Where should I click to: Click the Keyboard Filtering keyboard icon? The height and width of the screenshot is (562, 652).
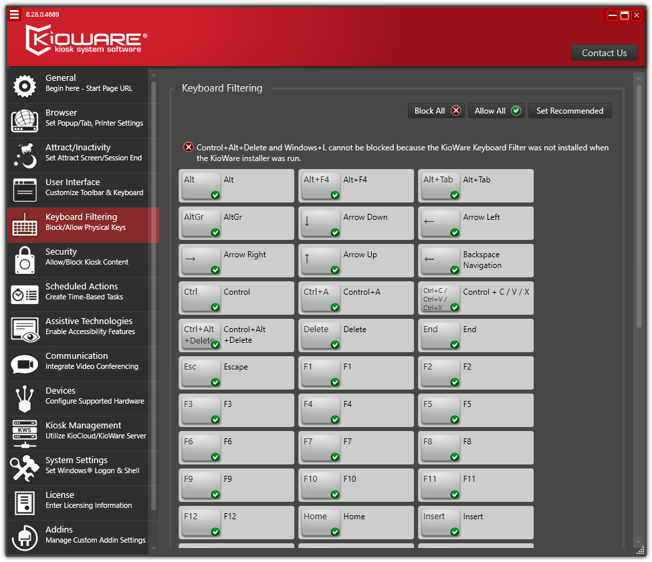(25, 225)
